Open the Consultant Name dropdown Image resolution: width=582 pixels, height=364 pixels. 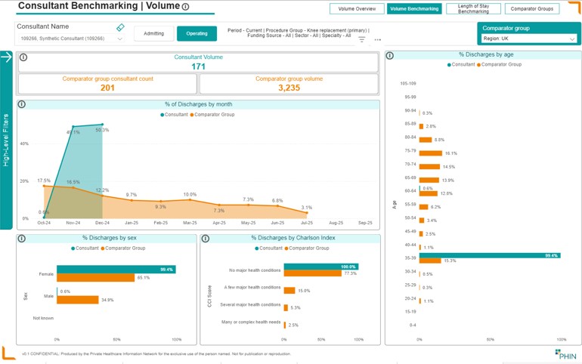pos(71,39)
